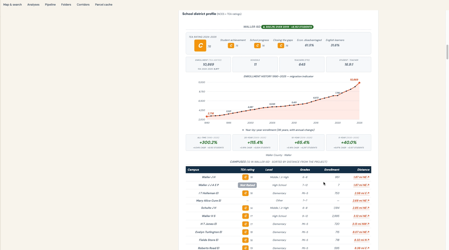Go to the Pipeline tab

50,4
